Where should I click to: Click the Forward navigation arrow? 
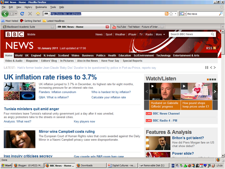click(12, 14)
